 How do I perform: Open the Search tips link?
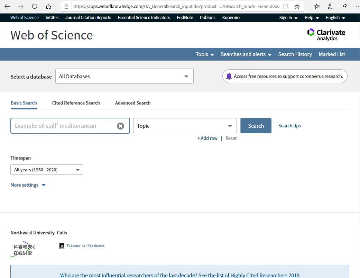[289, 126]
